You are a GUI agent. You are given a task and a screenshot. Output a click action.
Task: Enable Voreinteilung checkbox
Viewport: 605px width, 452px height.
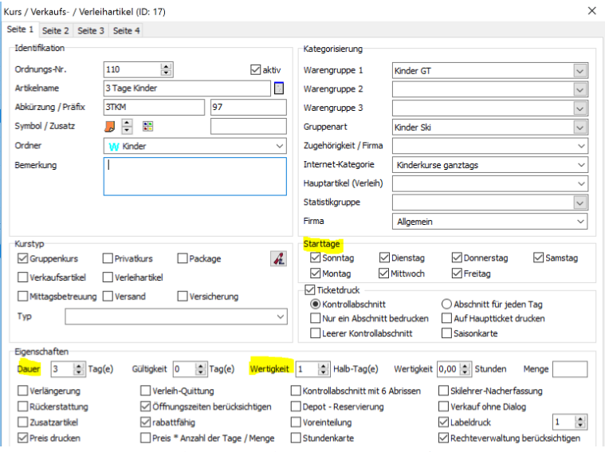pos(296,423)
